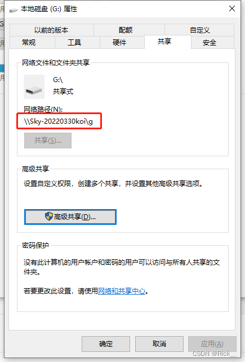Viewport: 245px width, 362px height.
Task: Open the 网络和共享中心 link
Action: [122, 291]
